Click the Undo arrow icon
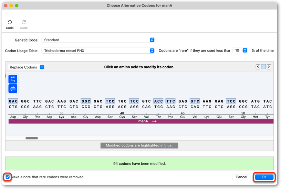 10,22
